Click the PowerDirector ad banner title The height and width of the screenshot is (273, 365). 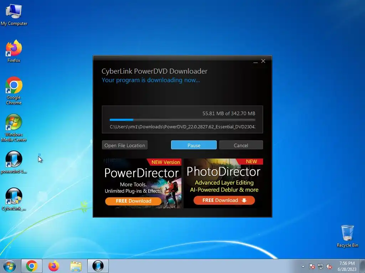pyautogui.click(x=142, y=173)
